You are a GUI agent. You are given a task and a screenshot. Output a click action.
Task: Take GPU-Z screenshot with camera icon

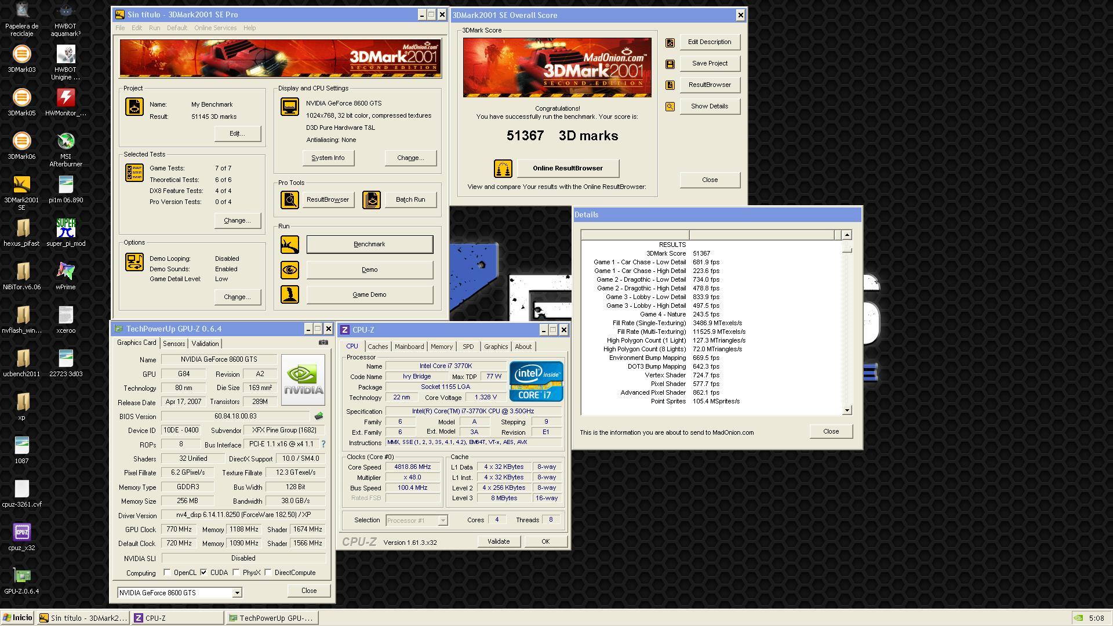click(x=323, y=343)
